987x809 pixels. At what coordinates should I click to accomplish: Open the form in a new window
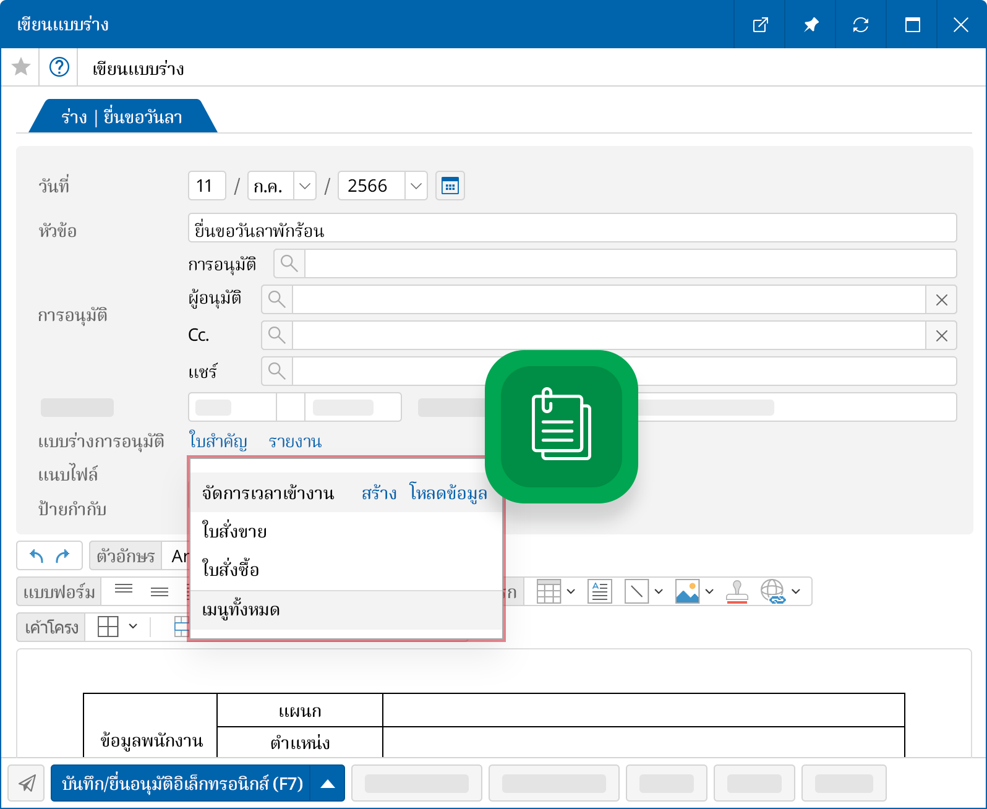[x=760, y=25]
